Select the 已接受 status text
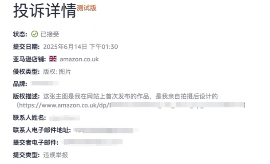Image resolution: width=270 pixels, height=164 pixels. click(x=50, y=34)
